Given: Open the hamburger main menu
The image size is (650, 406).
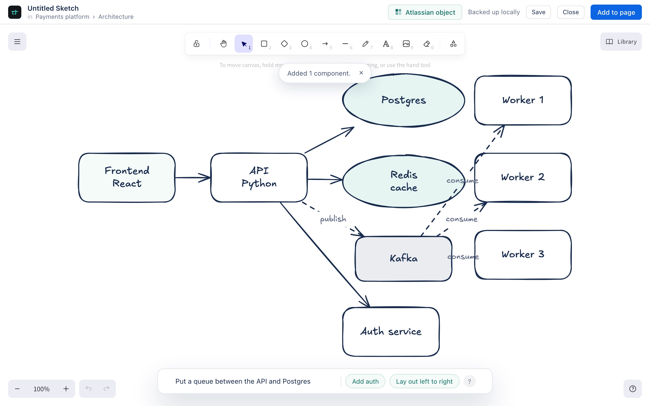Looking at the screenshot, I should [x=17, y=42].
